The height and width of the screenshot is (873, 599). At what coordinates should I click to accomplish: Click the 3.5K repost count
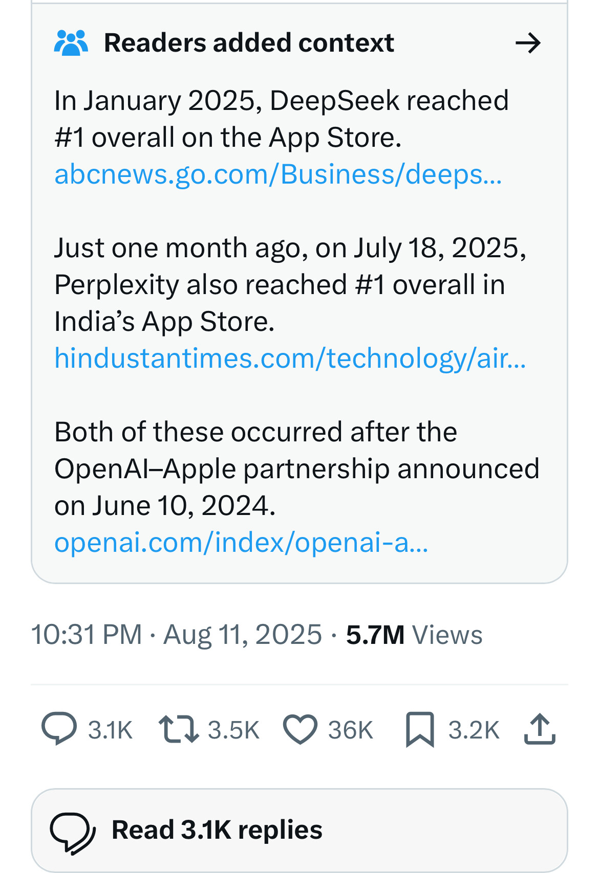[233, 730]
